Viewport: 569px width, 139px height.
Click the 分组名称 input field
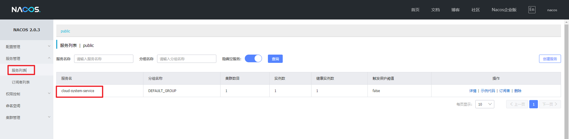click(x=186, y=59)
